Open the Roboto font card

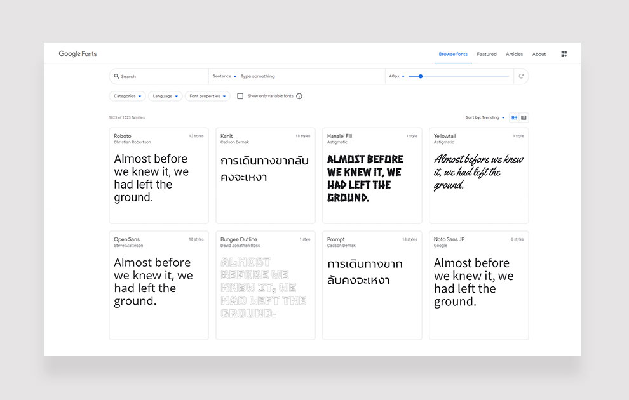[159, 175]
